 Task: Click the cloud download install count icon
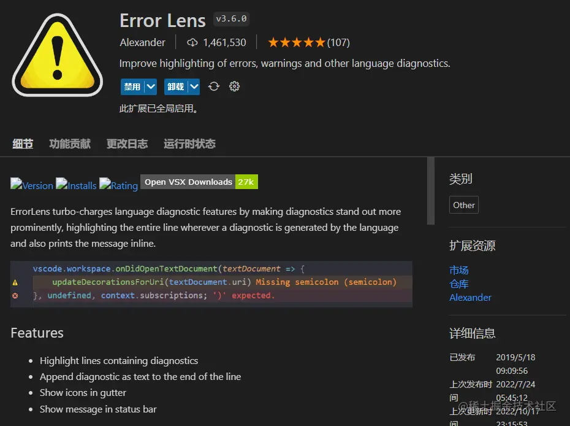click(x=192, y=42)
